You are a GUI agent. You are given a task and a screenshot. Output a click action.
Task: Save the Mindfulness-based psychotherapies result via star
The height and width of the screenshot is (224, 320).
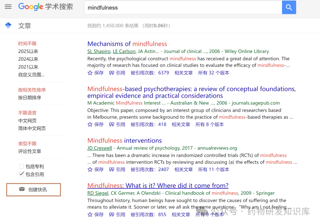point(90,125)
